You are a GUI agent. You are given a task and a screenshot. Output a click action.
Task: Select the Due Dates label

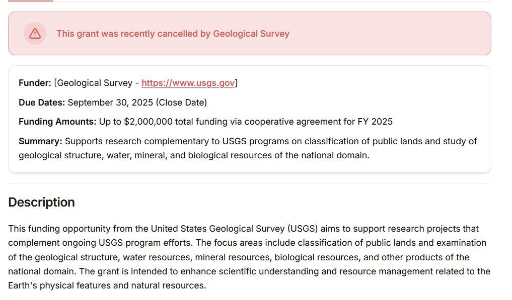tap(42, 103)
